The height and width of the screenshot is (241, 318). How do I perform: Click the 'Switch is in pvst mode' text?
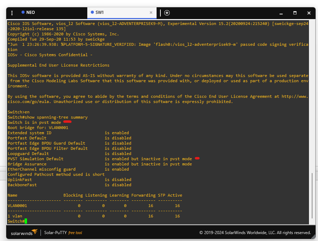click(x=34, y=122)
